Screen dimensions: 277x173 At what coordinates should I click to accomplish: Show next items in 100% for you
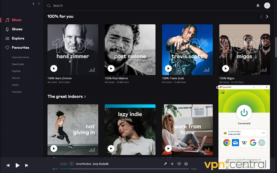click(x=267, y=17)
